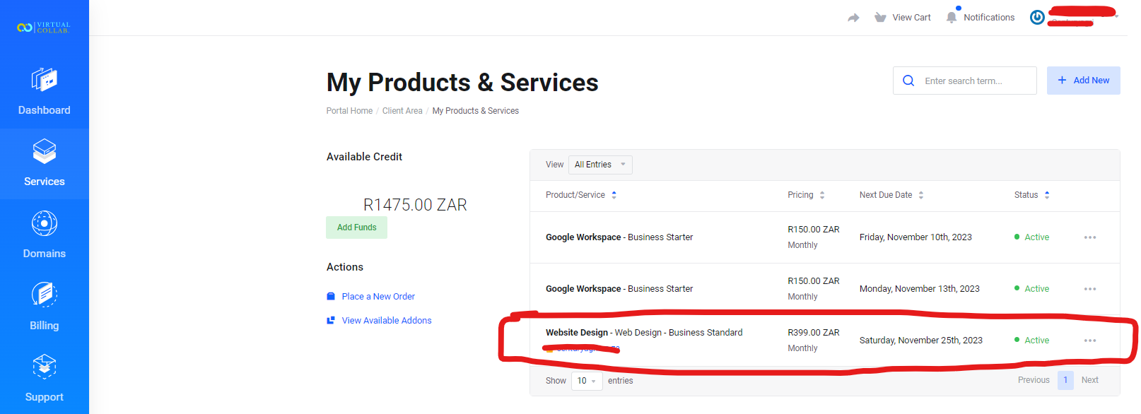The image size is (1141, 414).
Task: Click the My Products & Services breadcrumb
Action: [475, 111]
